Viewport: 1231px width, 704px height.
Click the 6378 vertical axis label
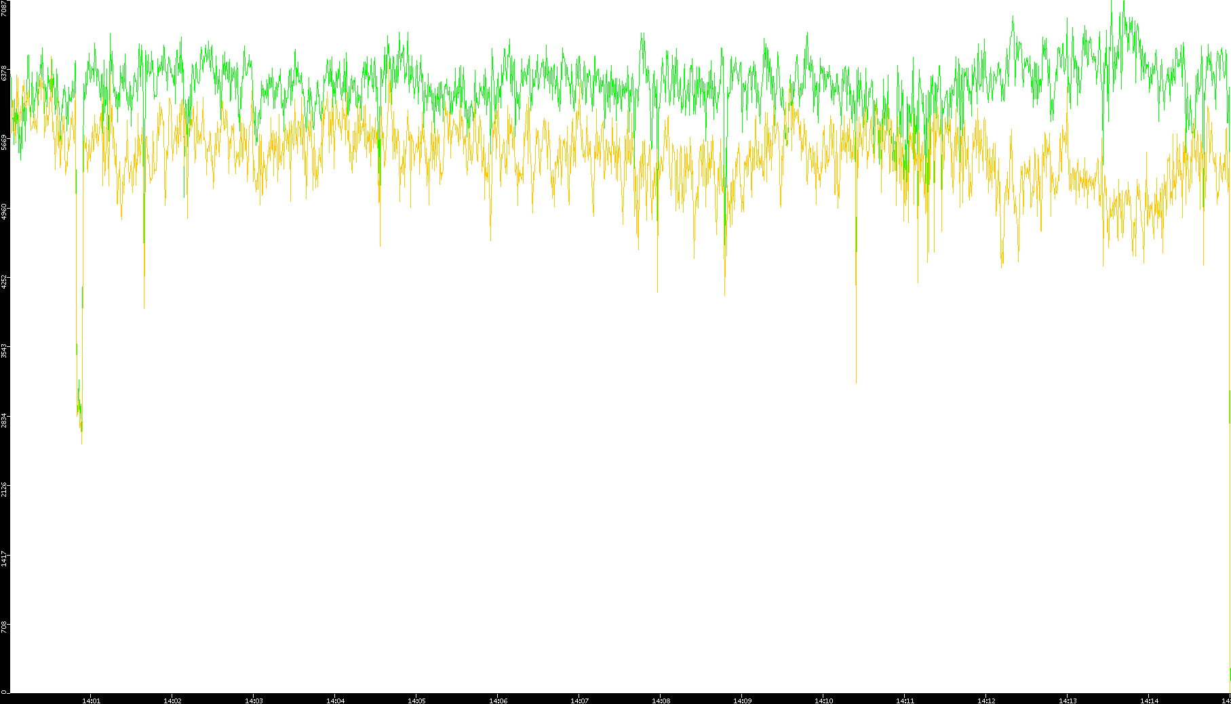coord(4,73)
